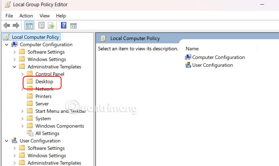The height and width of the screenshot is (166, 279).
Task: Expand the Start Menu and Taskbar folder
Action: (22, 111)
